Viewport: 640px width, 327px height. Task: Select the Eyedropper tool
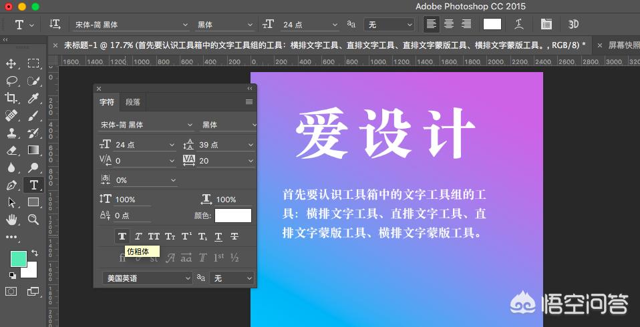point(33,98)
